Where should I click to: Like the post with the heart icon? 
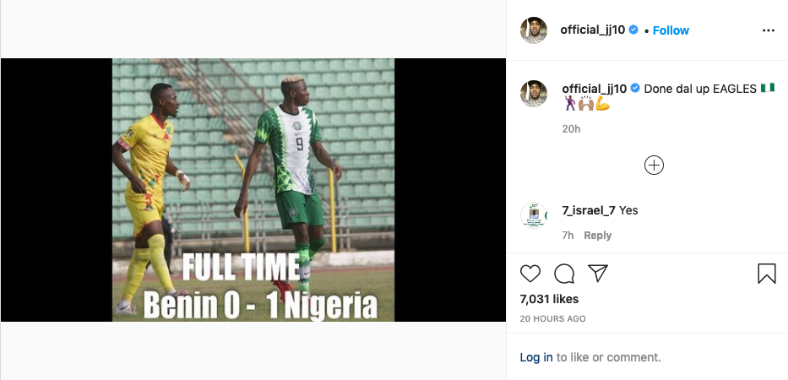pos(530,274)
